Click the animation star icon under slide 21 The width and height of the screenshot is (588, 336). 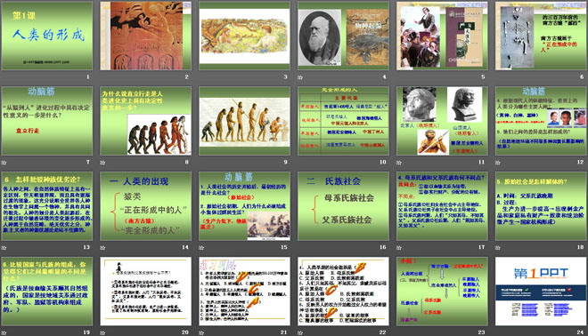(x=201, y=332)
